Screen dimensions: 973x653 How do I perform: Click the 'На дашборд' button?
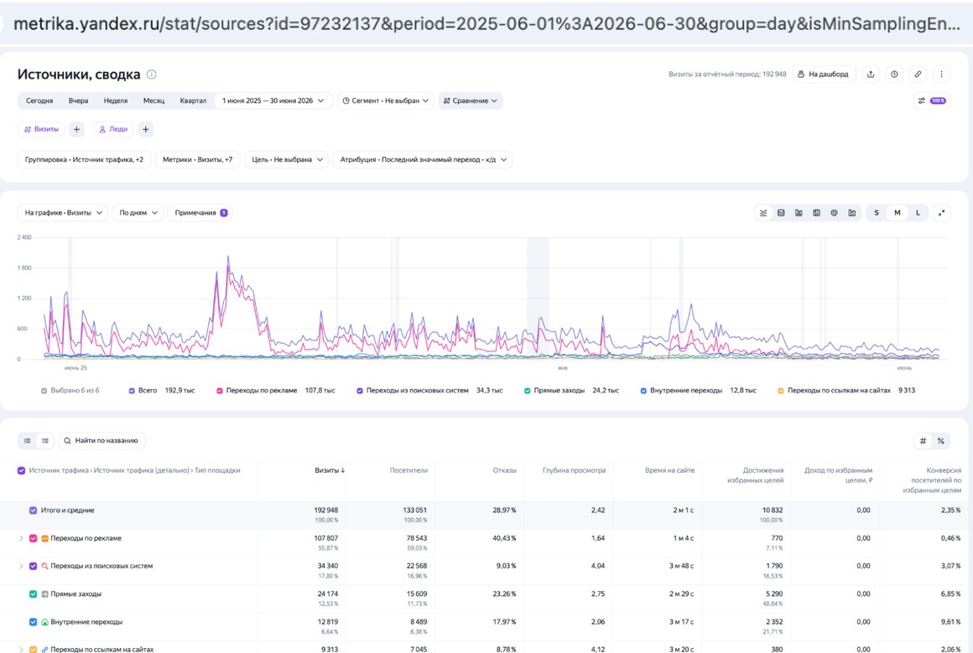pyautogui.click(x=824, y=75)
